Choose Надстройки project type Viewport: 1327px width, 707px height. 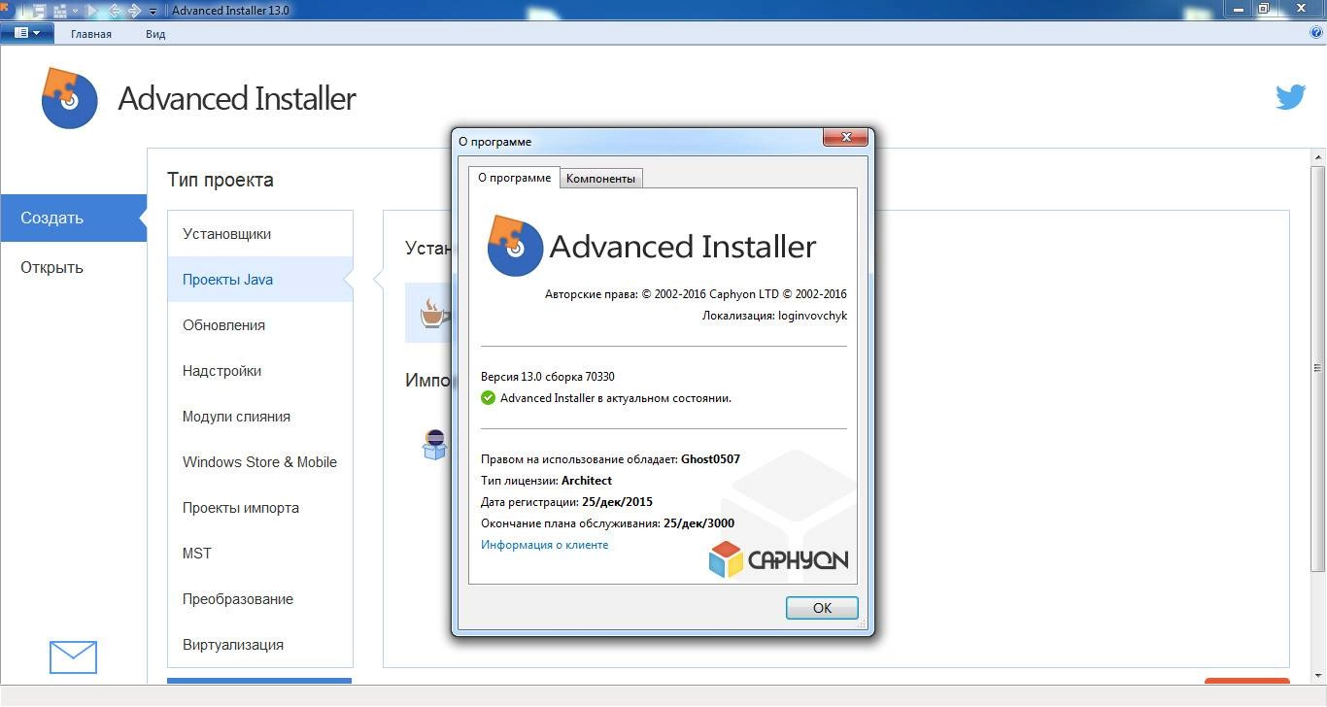point(259,371)
